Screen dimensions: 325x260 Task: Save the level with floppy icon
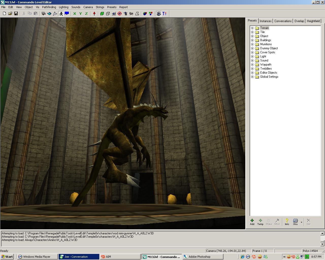click(x=16, y=14)
